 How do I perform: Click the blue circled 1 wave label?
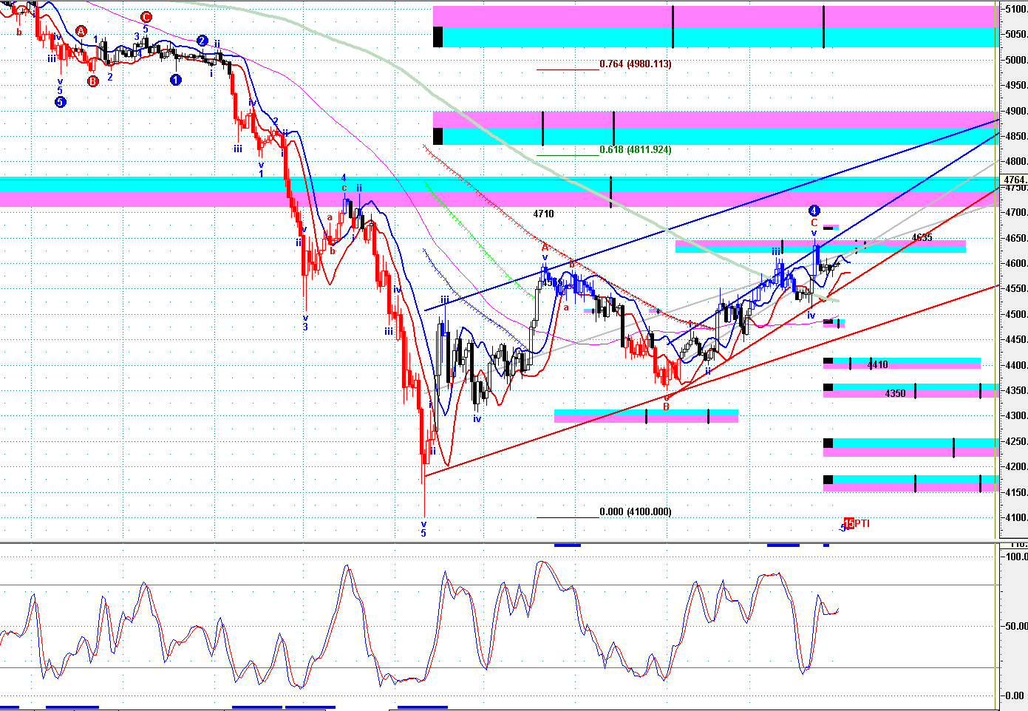[x=176, y=80]
